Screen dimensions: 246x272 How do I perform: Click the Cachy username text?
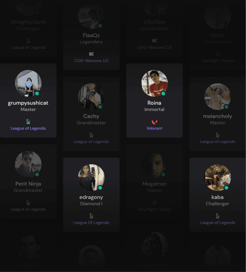pos(91,116)
